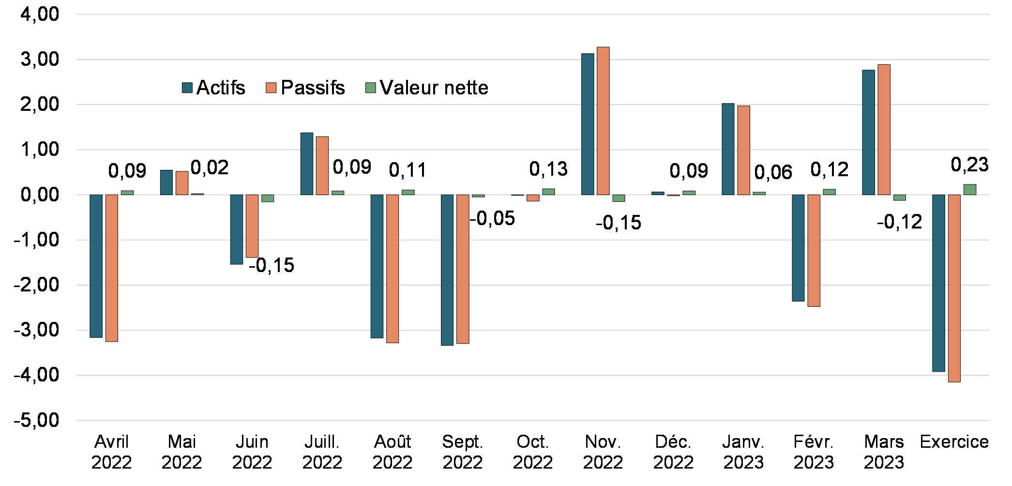Select the Actifs legend label text
Screen dimensions: 1012x486
coord(221,88)
